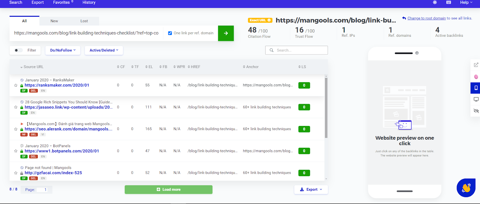Sort by WPR column

click(x=179, y=67)
